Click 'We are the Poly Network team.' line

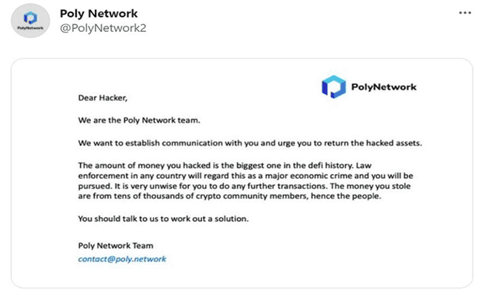[x=139, y=121]
